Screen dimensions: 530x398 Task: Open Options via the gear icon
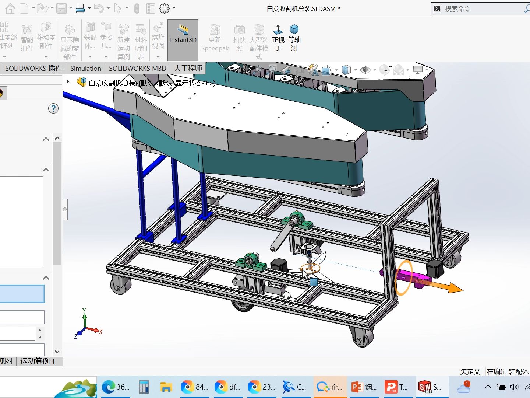[x=165, y=8]
